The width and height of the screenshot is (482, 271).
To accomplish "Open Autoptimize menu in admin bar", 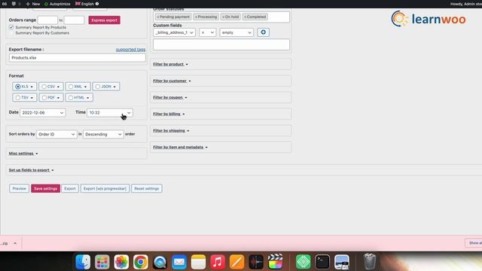I will [x=57, y=4].
